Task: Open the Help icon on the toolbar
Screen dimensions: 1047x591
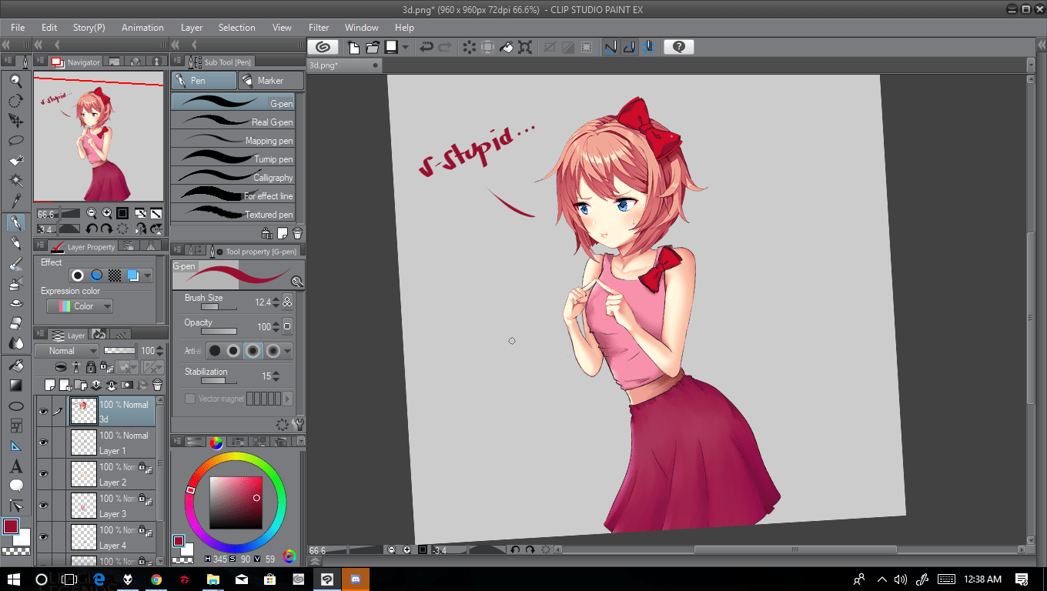Action: (678, 47)
